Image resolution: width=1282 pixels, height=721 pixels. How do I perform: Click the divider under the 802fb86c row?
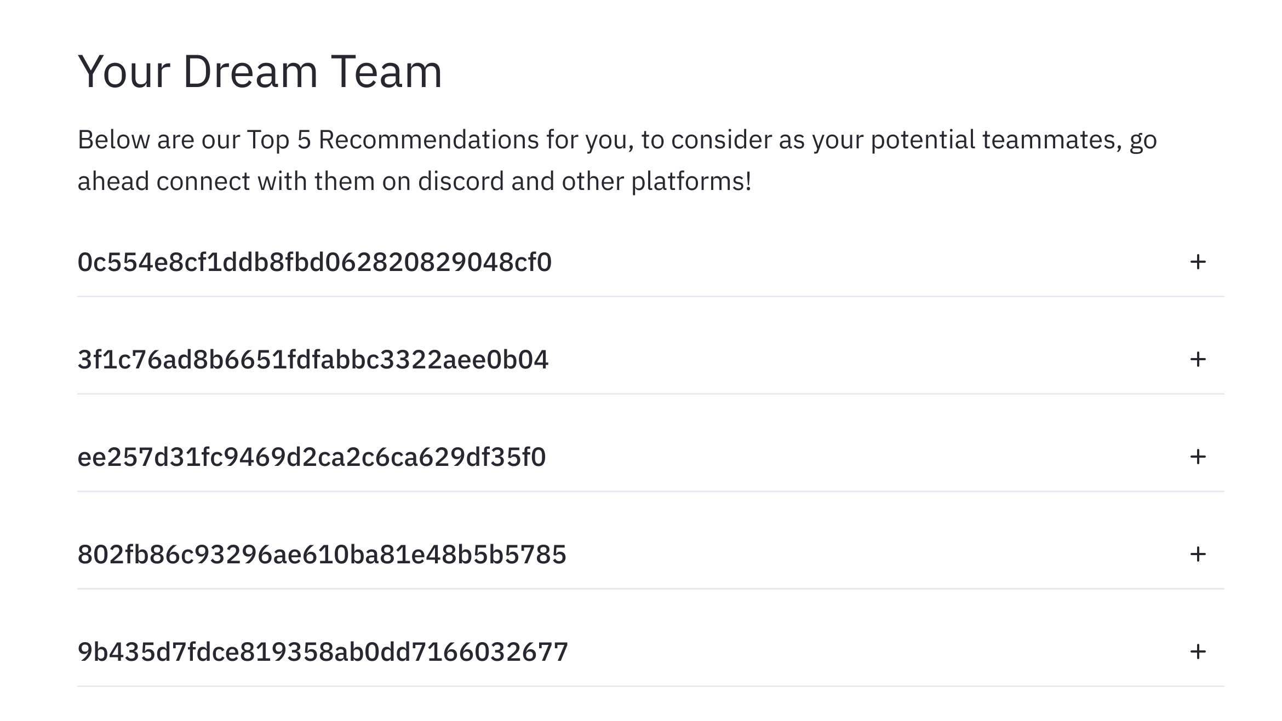click(x=650, y=589)
